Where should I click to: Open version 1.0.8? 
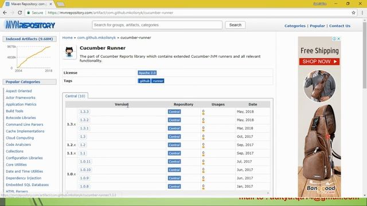(x=84, y=187)
